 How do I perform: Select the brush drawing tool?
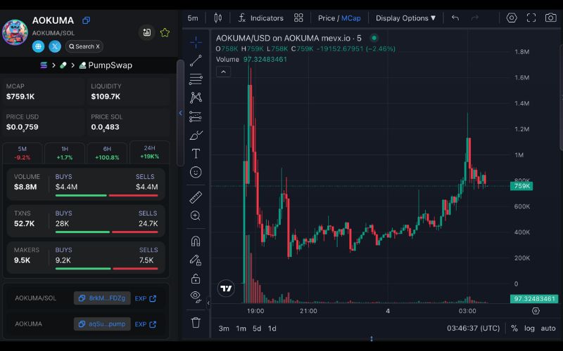pyautogui.click(x=196, y=135)
